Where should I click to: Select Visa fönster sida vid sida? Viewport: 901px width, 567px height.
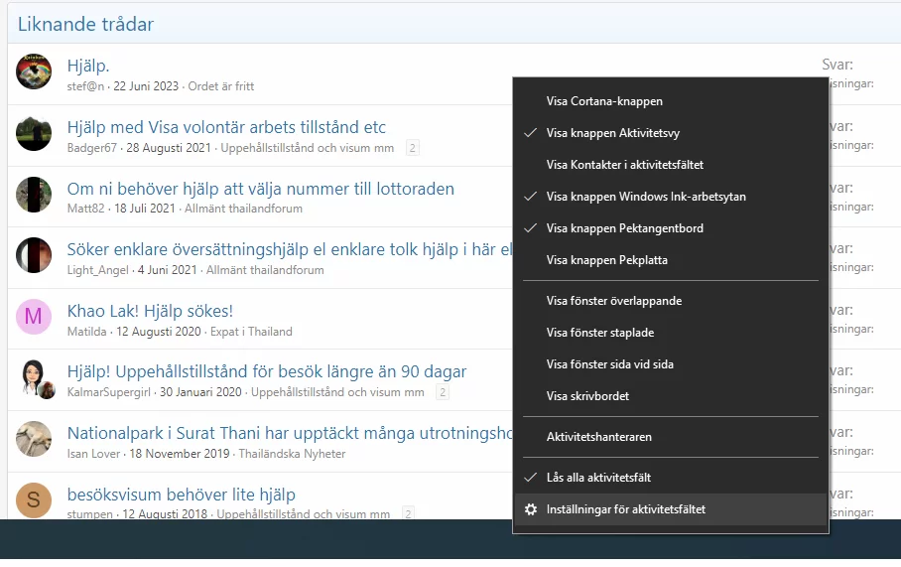pyautogui.click(x=609, y=364)
